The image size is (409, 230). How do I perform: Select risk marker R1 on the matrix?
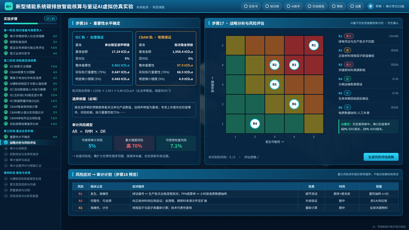314,46
